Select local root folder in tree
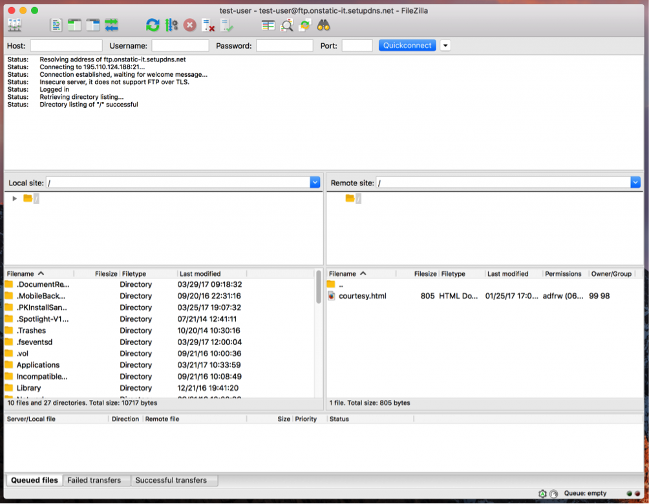The image size is (649, 504). [x=32, y=198]
